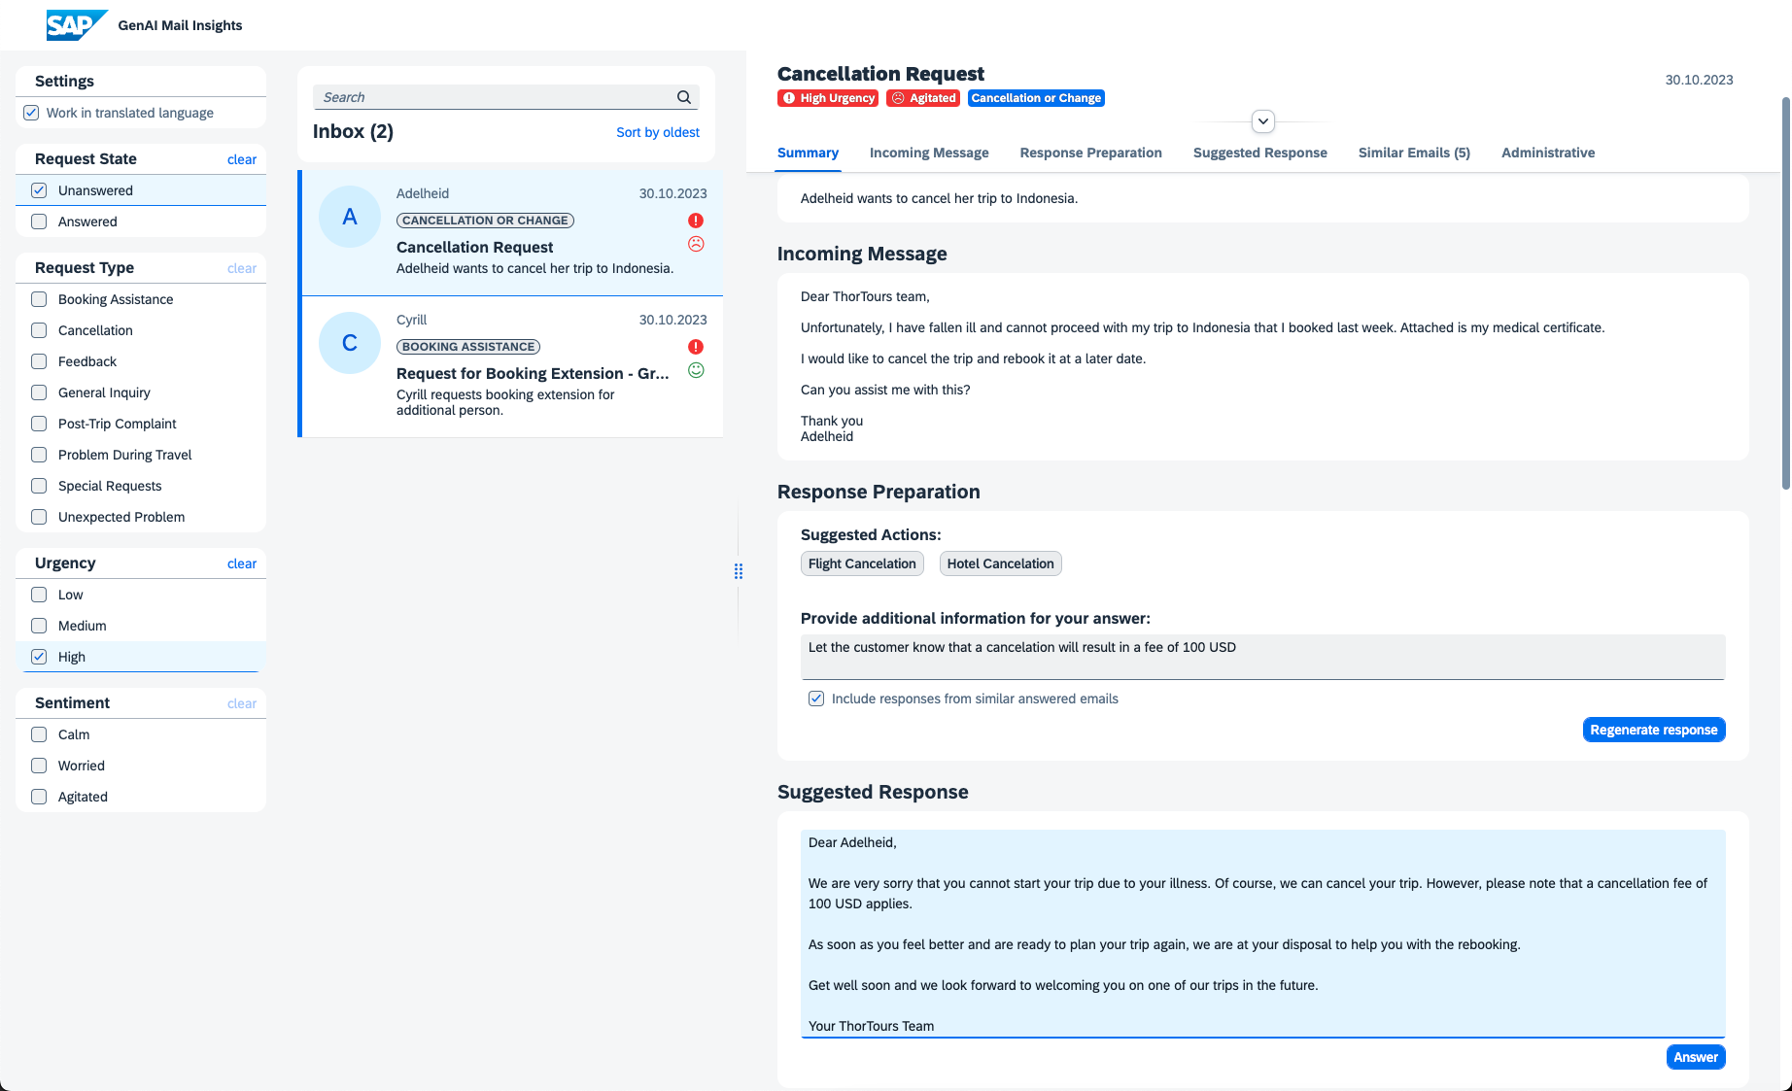Check the Booking Assistance request type
The width and height of the screenshot is (1792, 1091).
tap(39, 299)
